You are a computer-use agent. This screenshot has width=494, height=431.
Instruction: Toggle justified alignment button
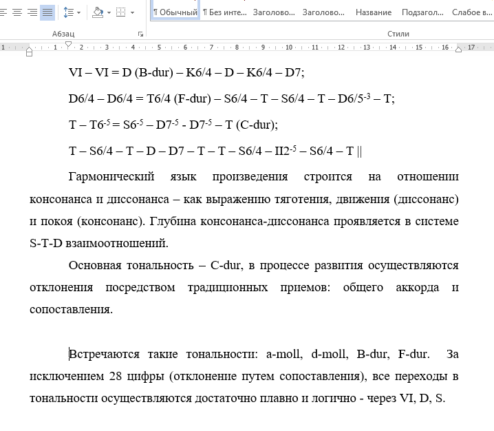[x=47, y=12]
